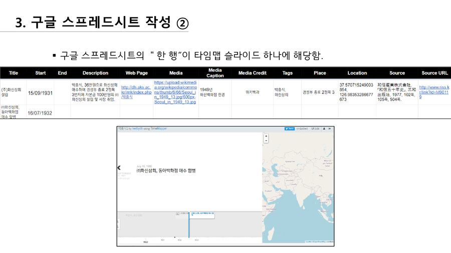Viewport: 451px width, 253px height.
Task: Click the Tweet button in TimeMapper
Action: (x=290, y=128)
